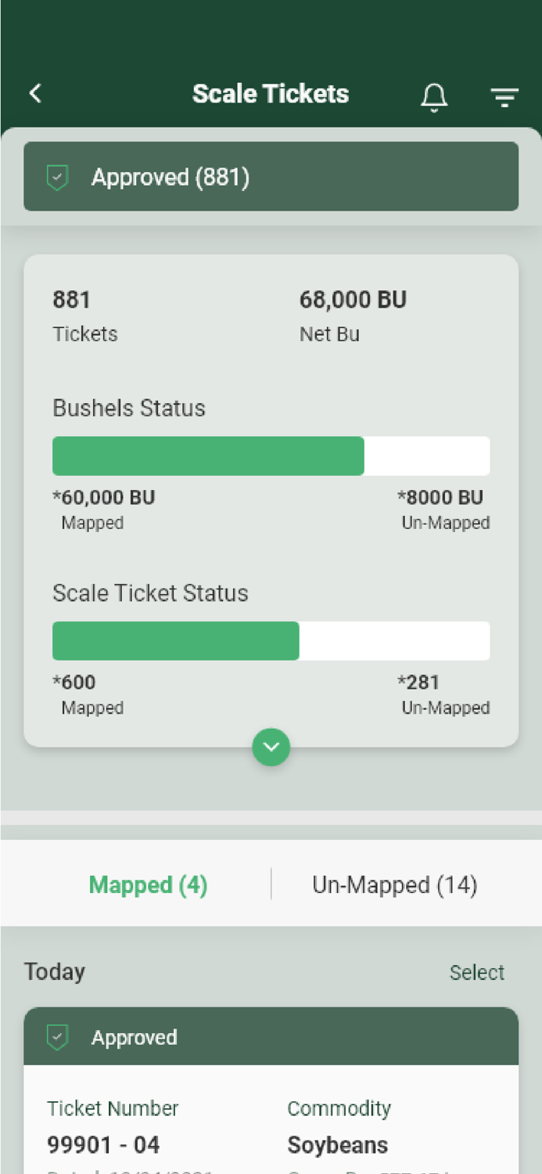The image size is (542, 1174).
Task: Open the filter icon in header
Action: (x=504, y=97)
